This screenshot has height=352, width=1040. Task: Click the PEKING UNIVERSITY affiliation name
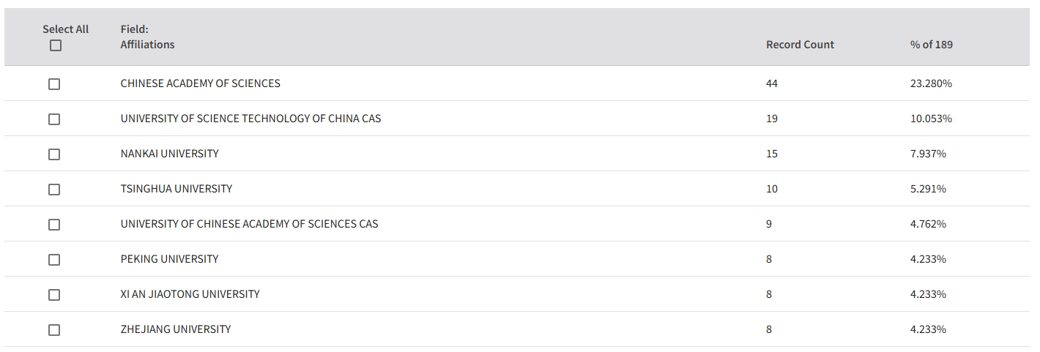[x=170, y=259]
